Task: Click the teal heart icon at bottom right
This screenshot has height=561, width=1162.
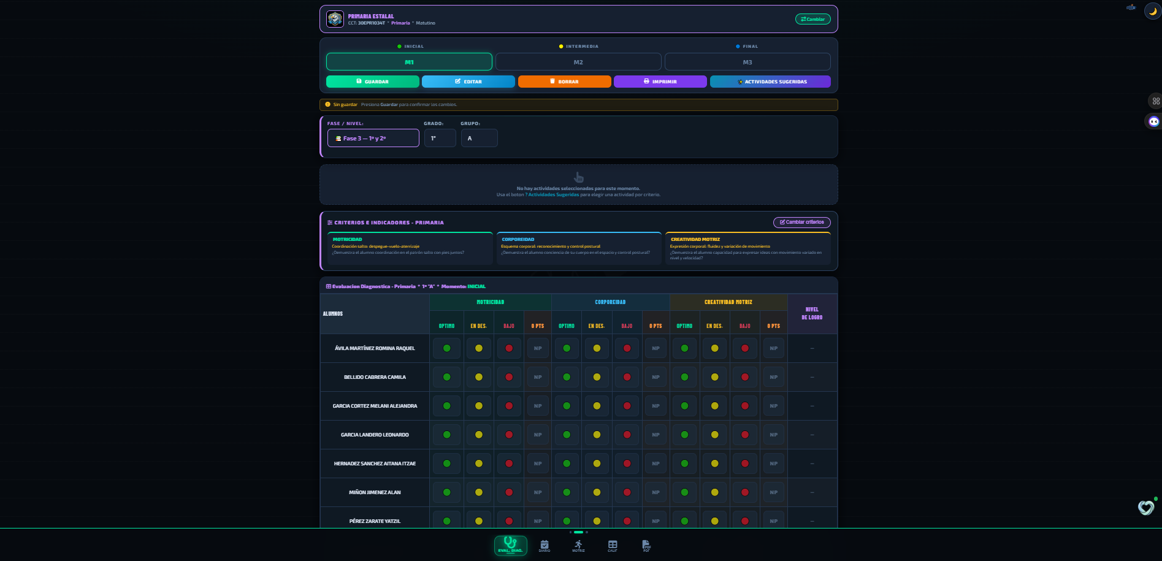Action: 1146,507
